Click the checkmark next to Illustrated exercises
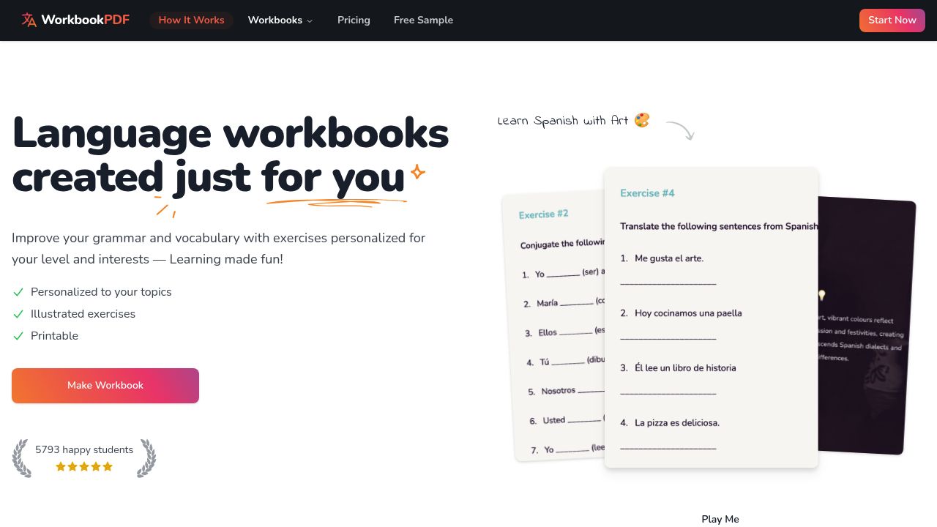937x527 pixels. (x=18, y=314)
